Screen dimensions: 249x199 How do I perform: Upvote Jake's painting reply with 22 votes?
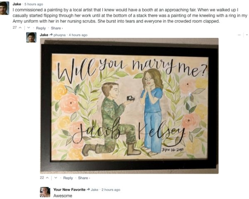[47, 178]
